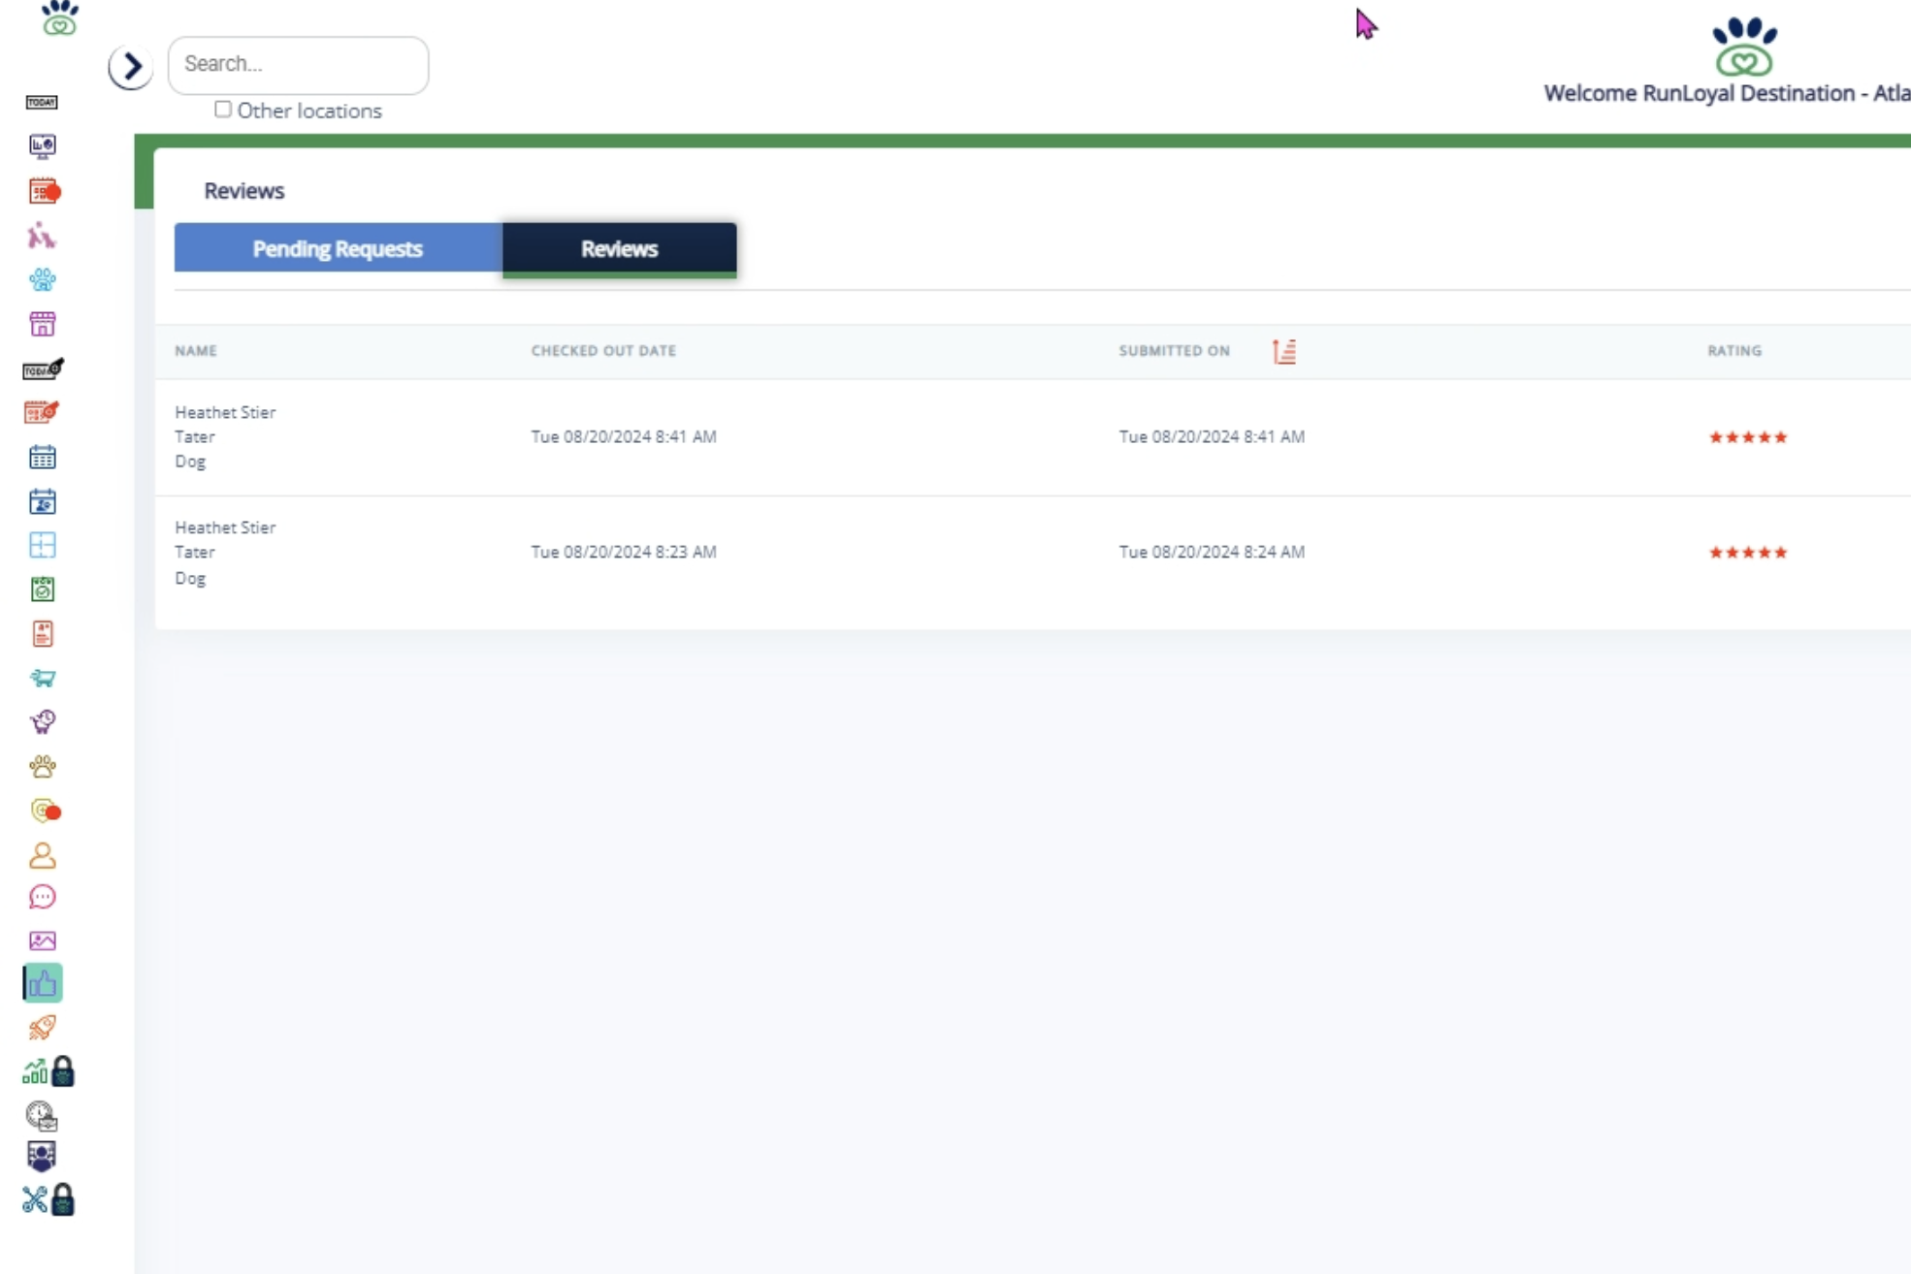Open first Heathet Stier review row
This screenshot has height=1274, width=1911.
[225, 436]
